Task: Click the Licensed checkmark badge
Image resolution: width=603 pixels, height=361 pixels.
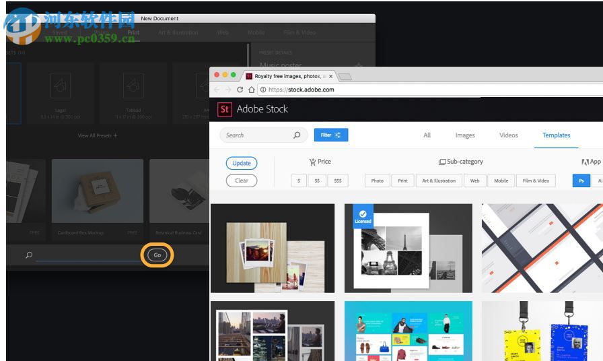Action: click(363, 216)
